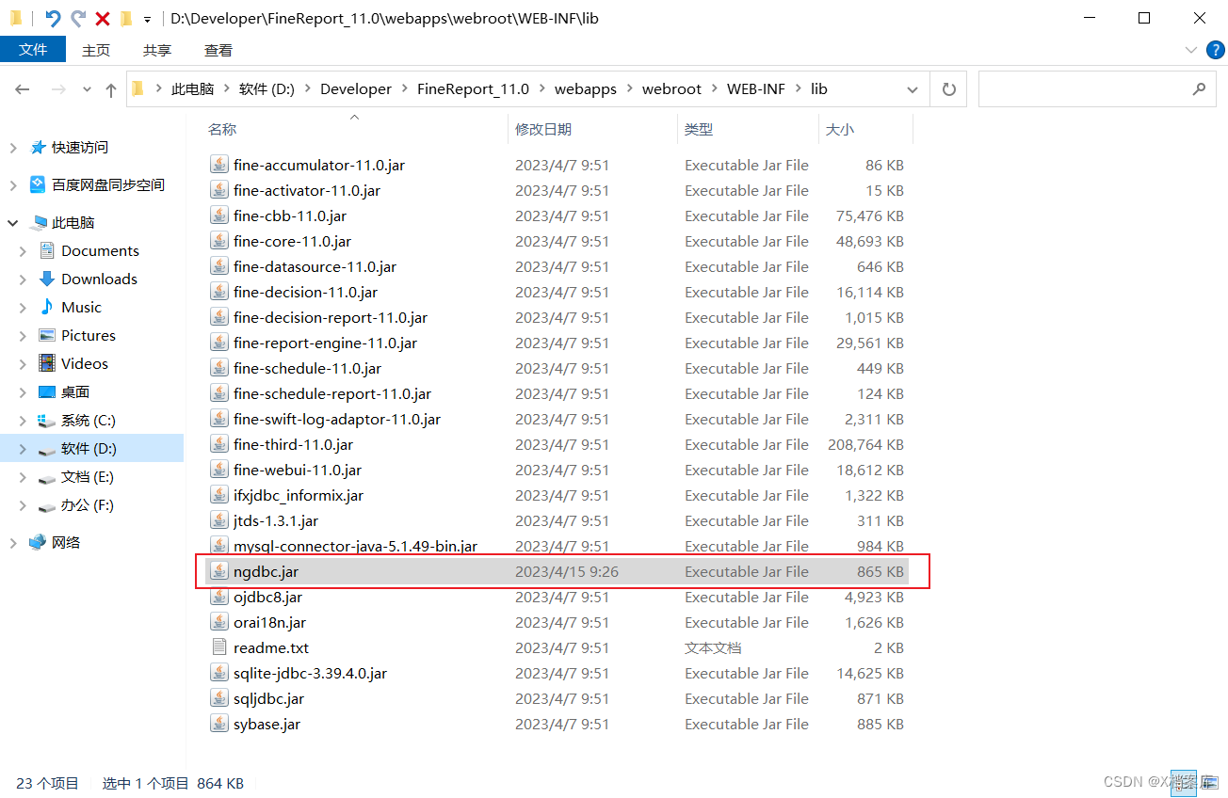Select the file name ifxjdbc_informix.jar

pos(299,495)
